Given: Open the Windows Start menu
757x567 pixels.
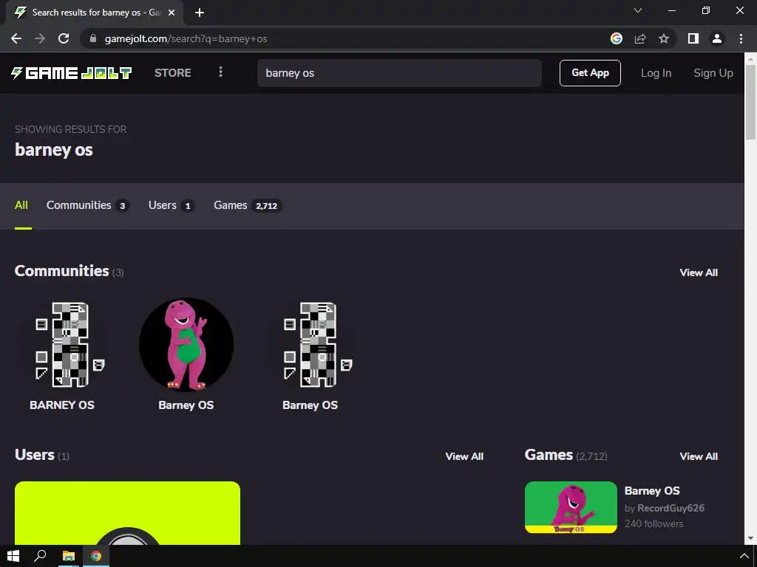Looking at the screenshot, I should pos(13,556).
